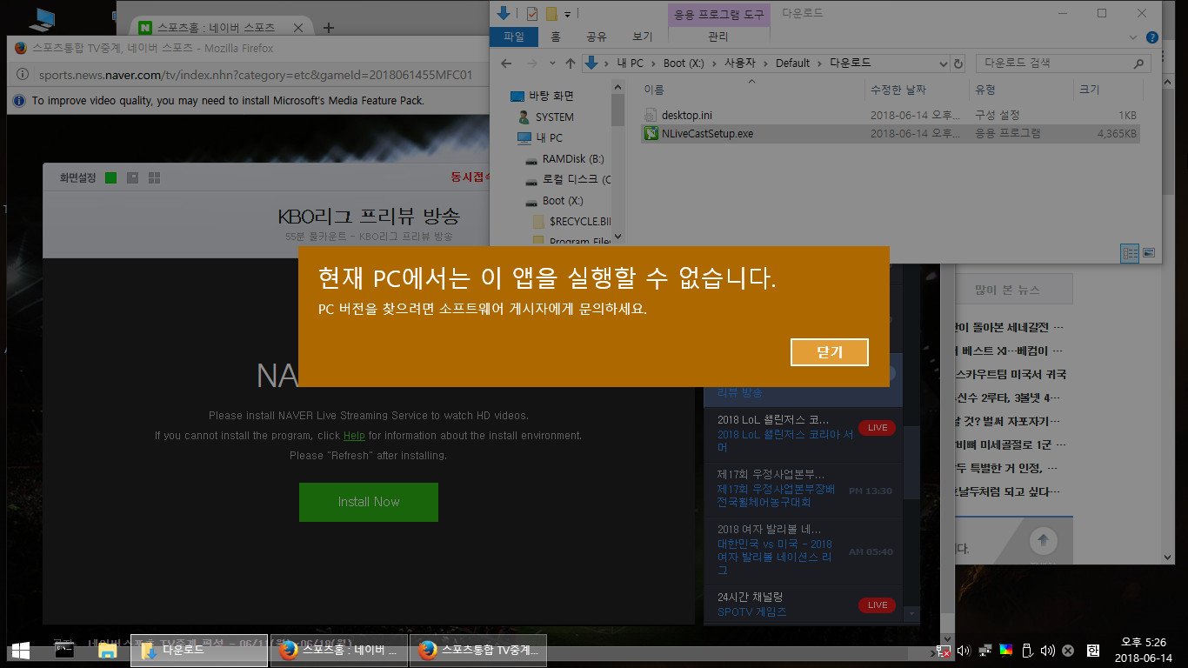The image size is (1188, 668).
Task: Open the 2018 여자 발리볼 네이션스 리그 entry
Action: click(x=804, y=550)
